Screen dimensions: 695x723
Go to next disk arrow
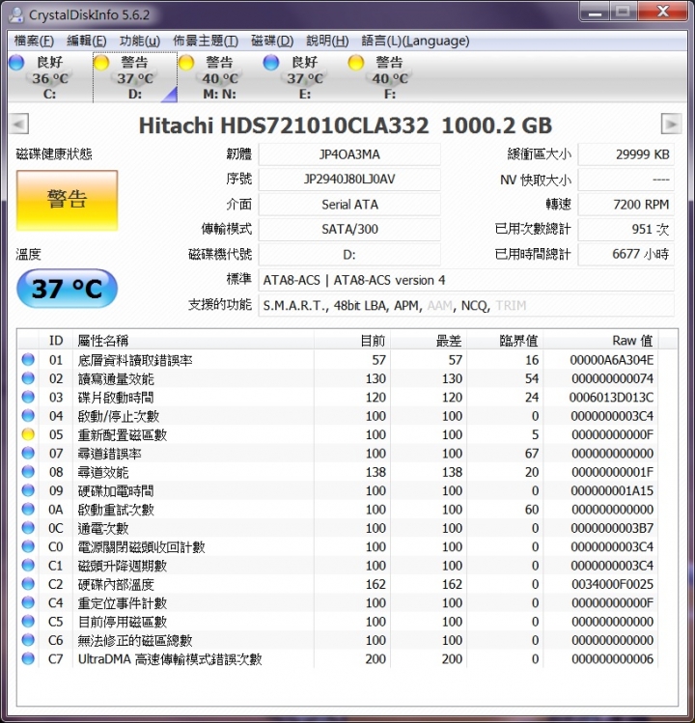click(x=671, y=124)
